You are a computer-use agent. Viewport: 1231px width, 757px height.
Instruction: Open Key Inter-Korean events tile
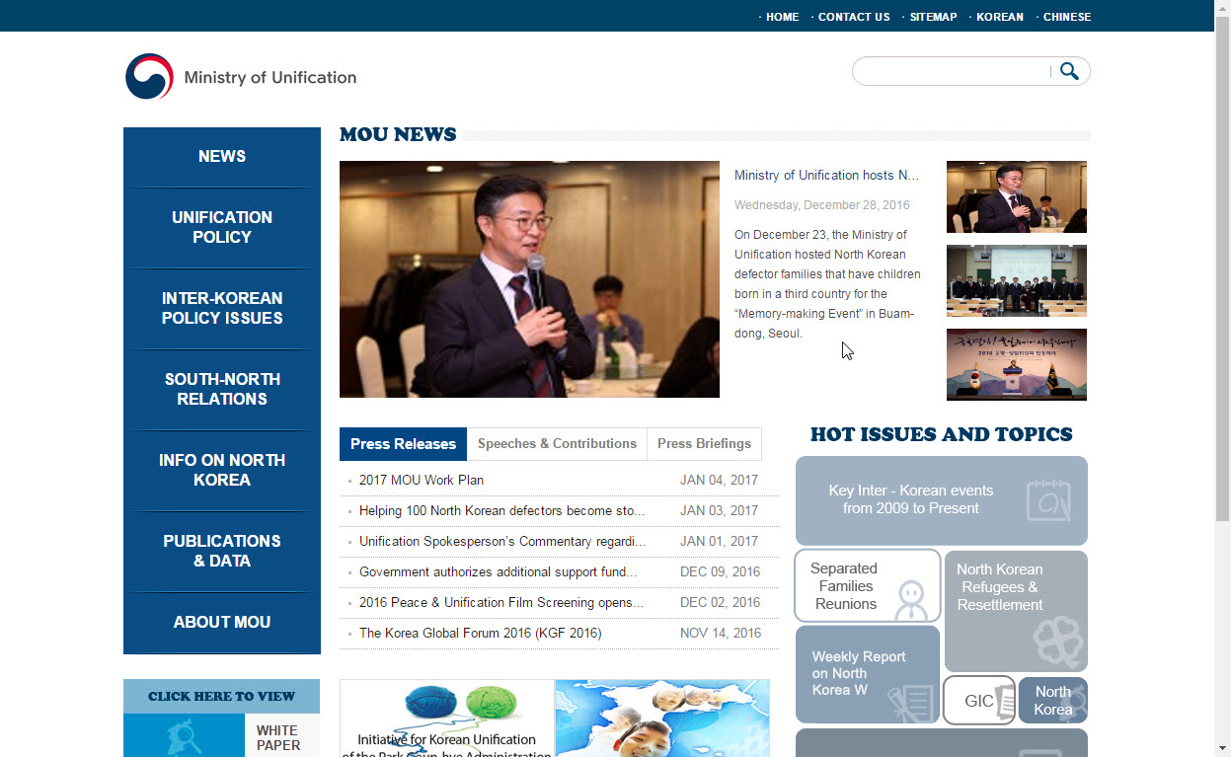click(x=941, y=500)
